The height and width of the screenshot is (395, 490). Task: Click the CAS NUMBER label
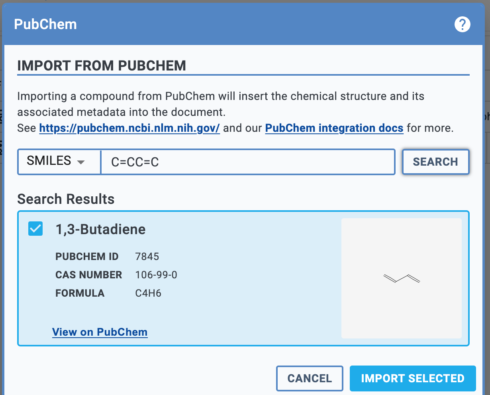(89, 275)
